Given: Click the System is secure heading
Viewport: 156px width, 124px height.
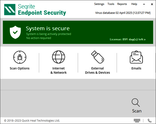Looking at the screenshot, I should coord(48,28).
